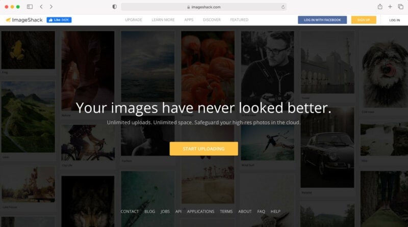Select the DISCOVER navigation item
408x227 pixels.
click(212, 20)
